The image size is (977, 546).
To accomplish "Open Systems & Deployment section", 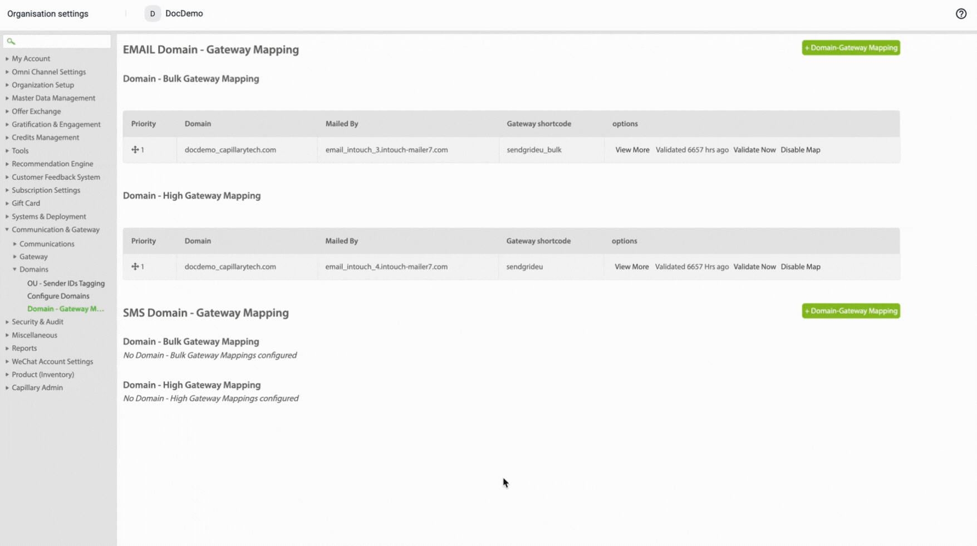I will [x=49, y=217].
